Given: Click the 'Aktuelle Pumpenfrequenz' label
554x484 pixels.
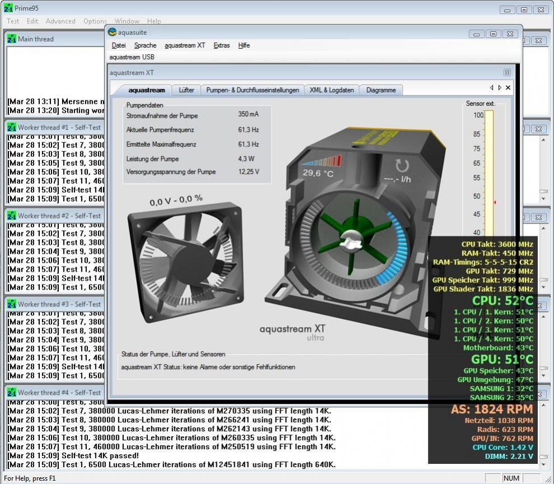Looking at the screenshot, I should click(160, 129).
